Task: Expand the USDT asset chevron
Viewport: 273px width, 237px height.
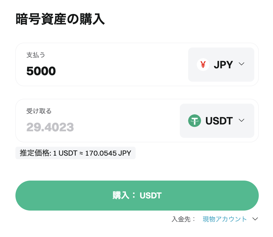Action: tap(242, 120)
